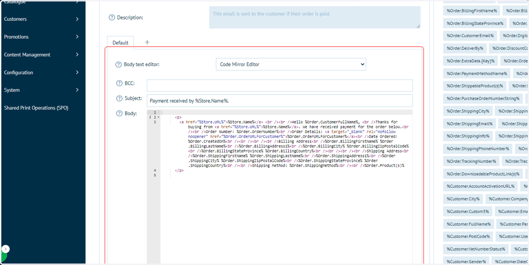This screenshot has height=265, width=529.
Task: Insert %Order.PurchaseOrderNumberString% token
Action: pyautogui.click(x=483, y=99)
